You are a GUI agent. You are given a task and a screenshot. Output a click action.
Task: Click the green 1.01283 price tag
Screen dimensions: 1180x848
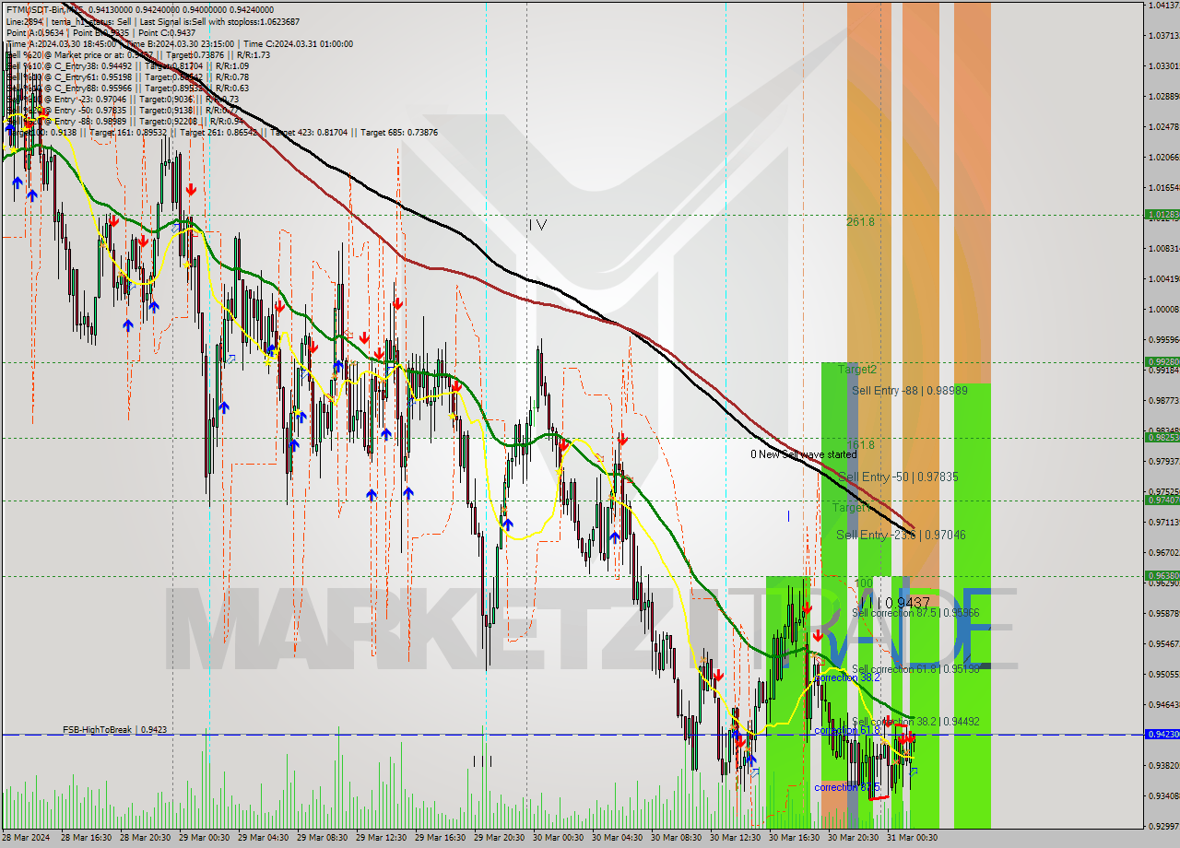click(1162, 214)
